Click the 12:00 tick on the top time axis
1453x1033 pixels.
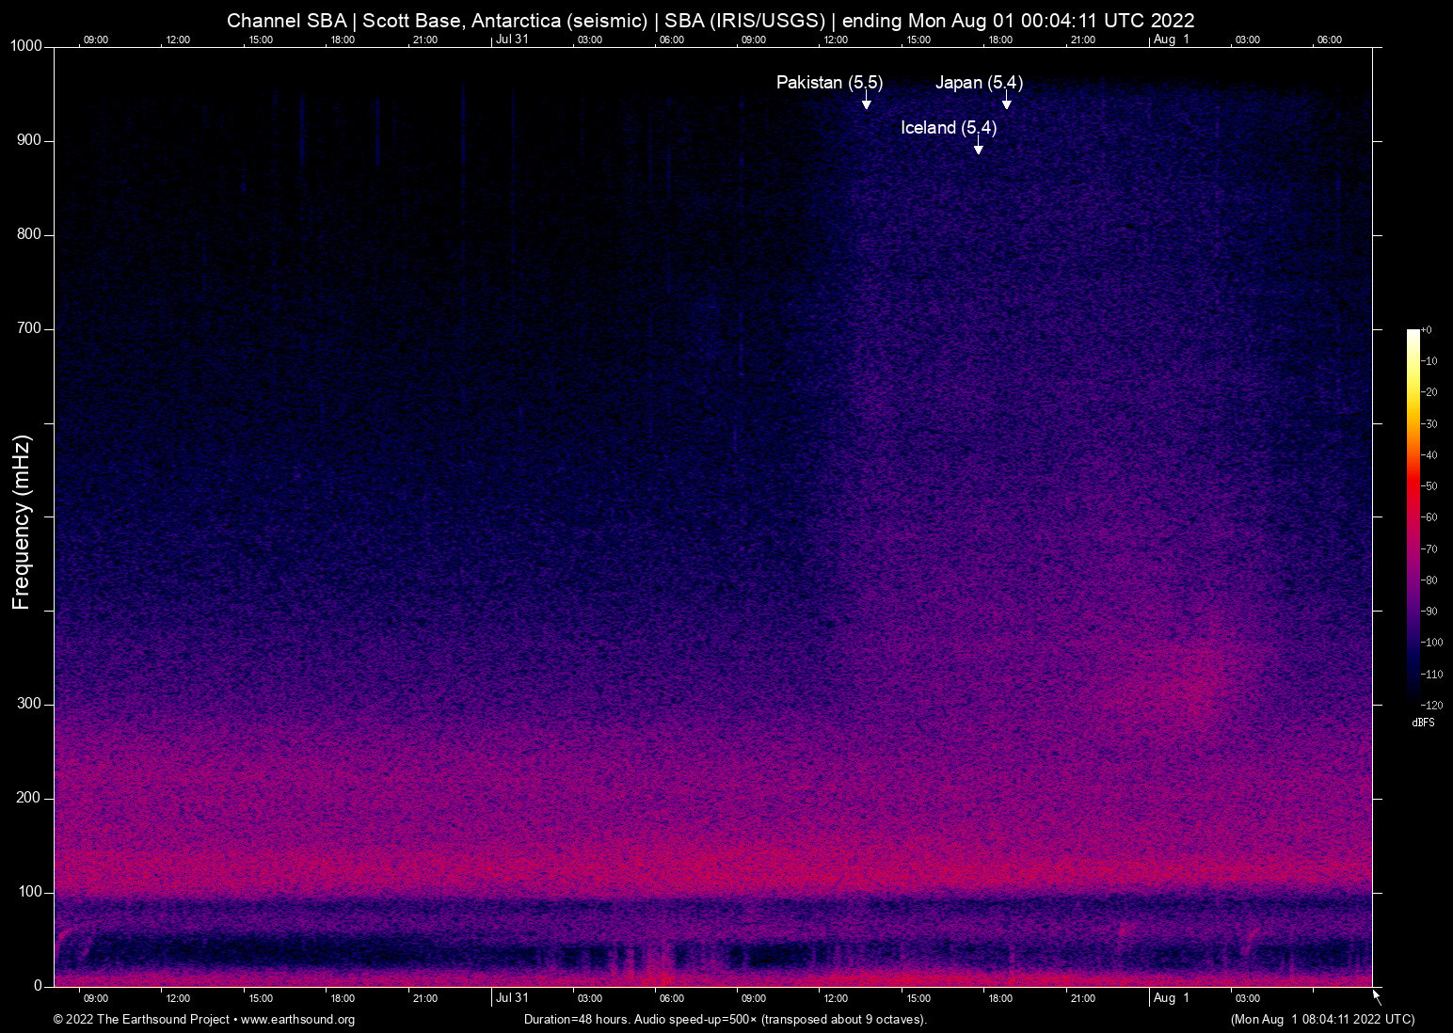click(179, 40)
